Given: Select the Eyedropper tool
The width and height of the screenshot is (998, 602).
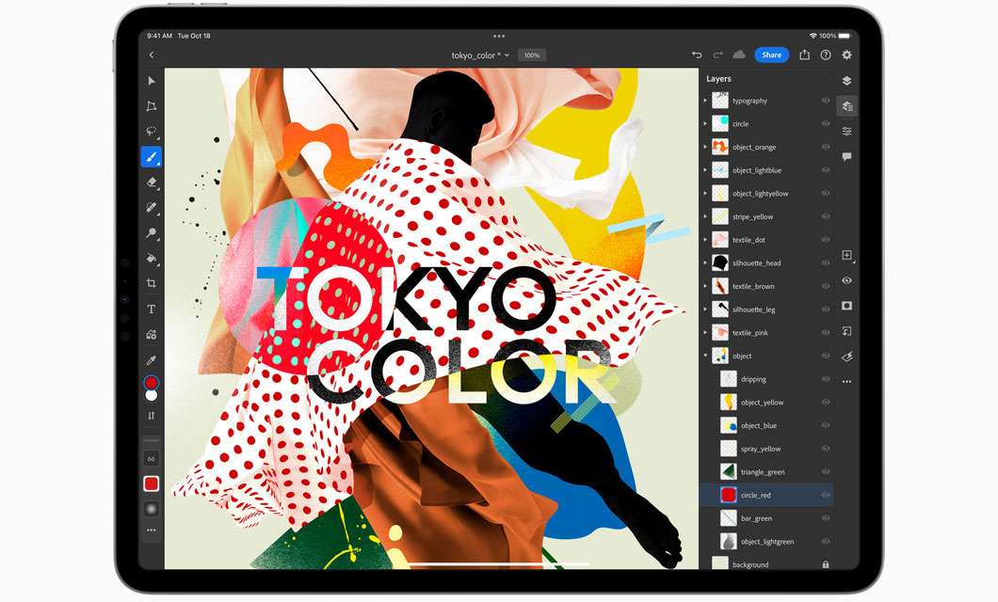Looking at the screenshot, I should pos(151,359).
